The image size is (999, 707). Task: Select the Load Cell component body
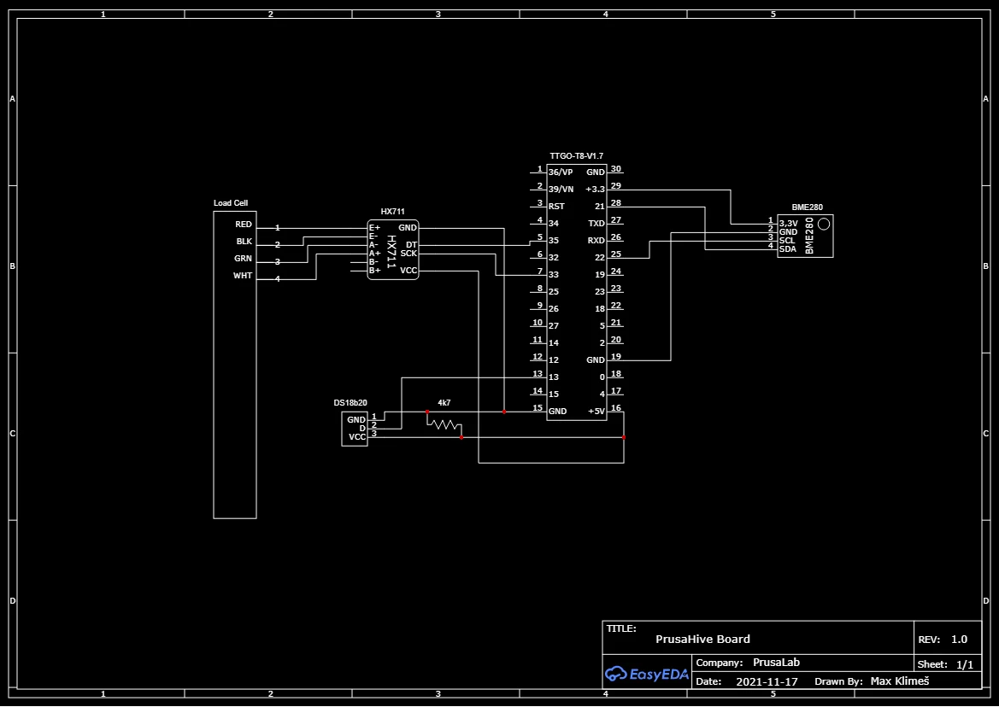tap(235, 365)
